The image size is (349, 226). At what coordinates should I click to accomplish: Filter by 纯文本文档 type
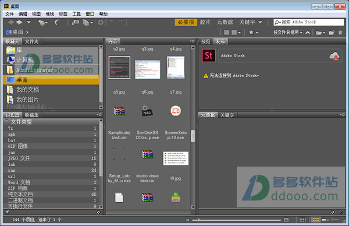tap(52, 195)
